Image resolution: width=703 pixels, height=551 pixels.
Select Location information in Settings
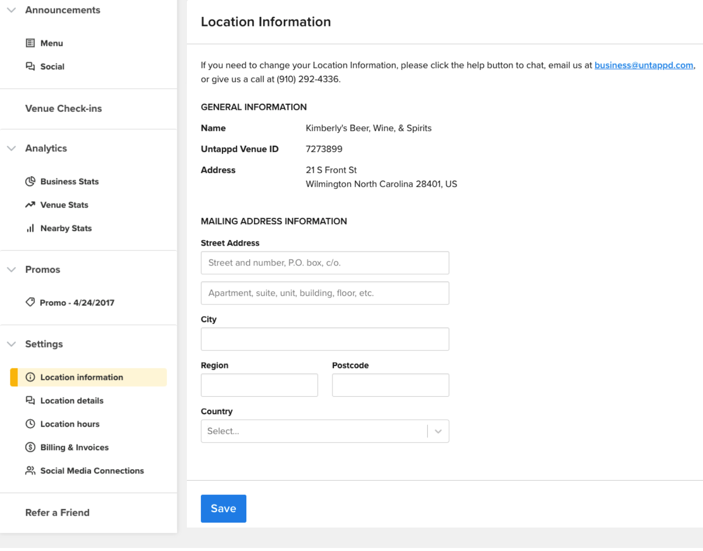coord(88,377)
